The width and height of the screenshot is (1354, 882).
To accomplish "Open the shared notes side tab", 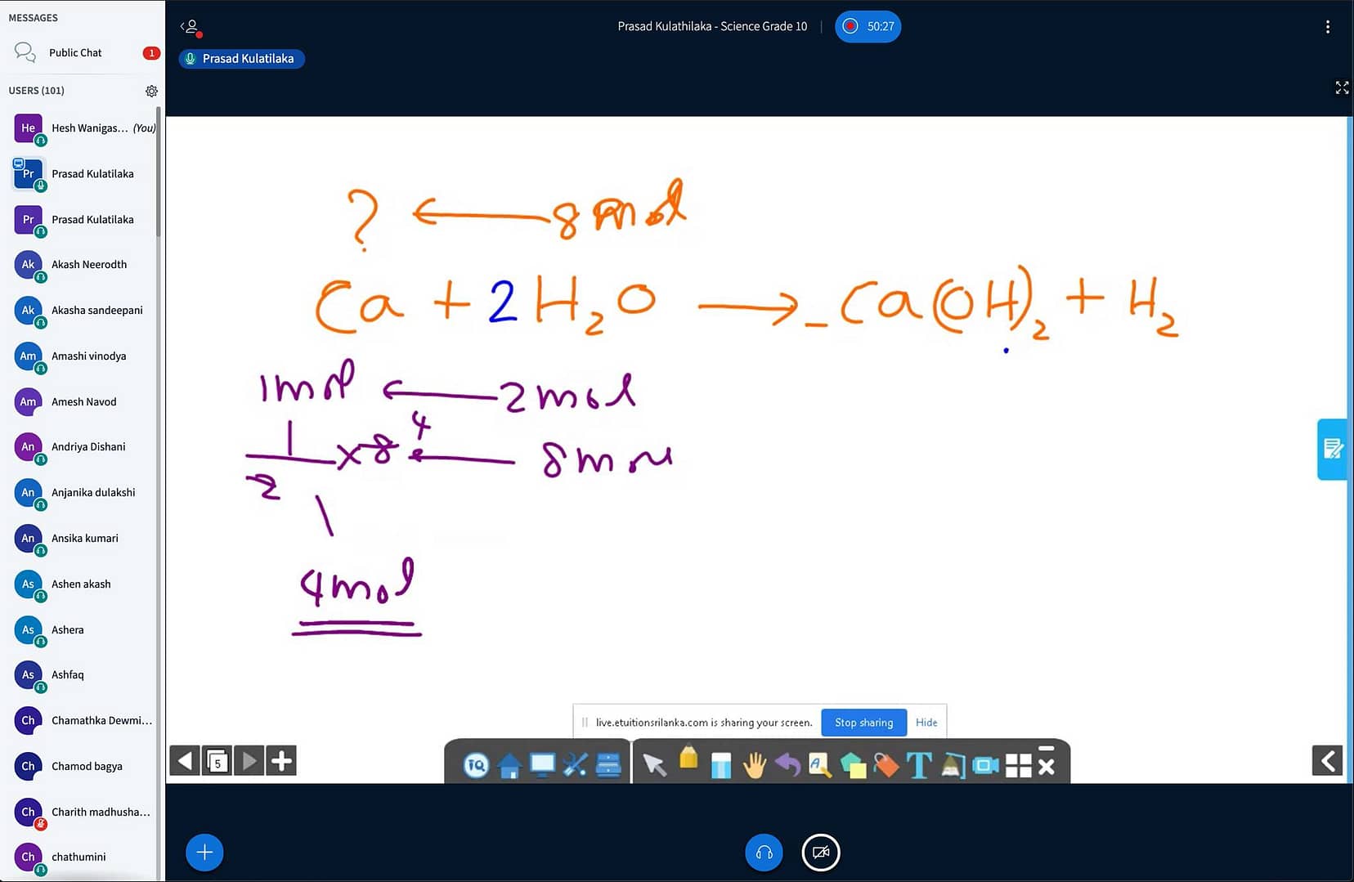I will coord(1332,449).
